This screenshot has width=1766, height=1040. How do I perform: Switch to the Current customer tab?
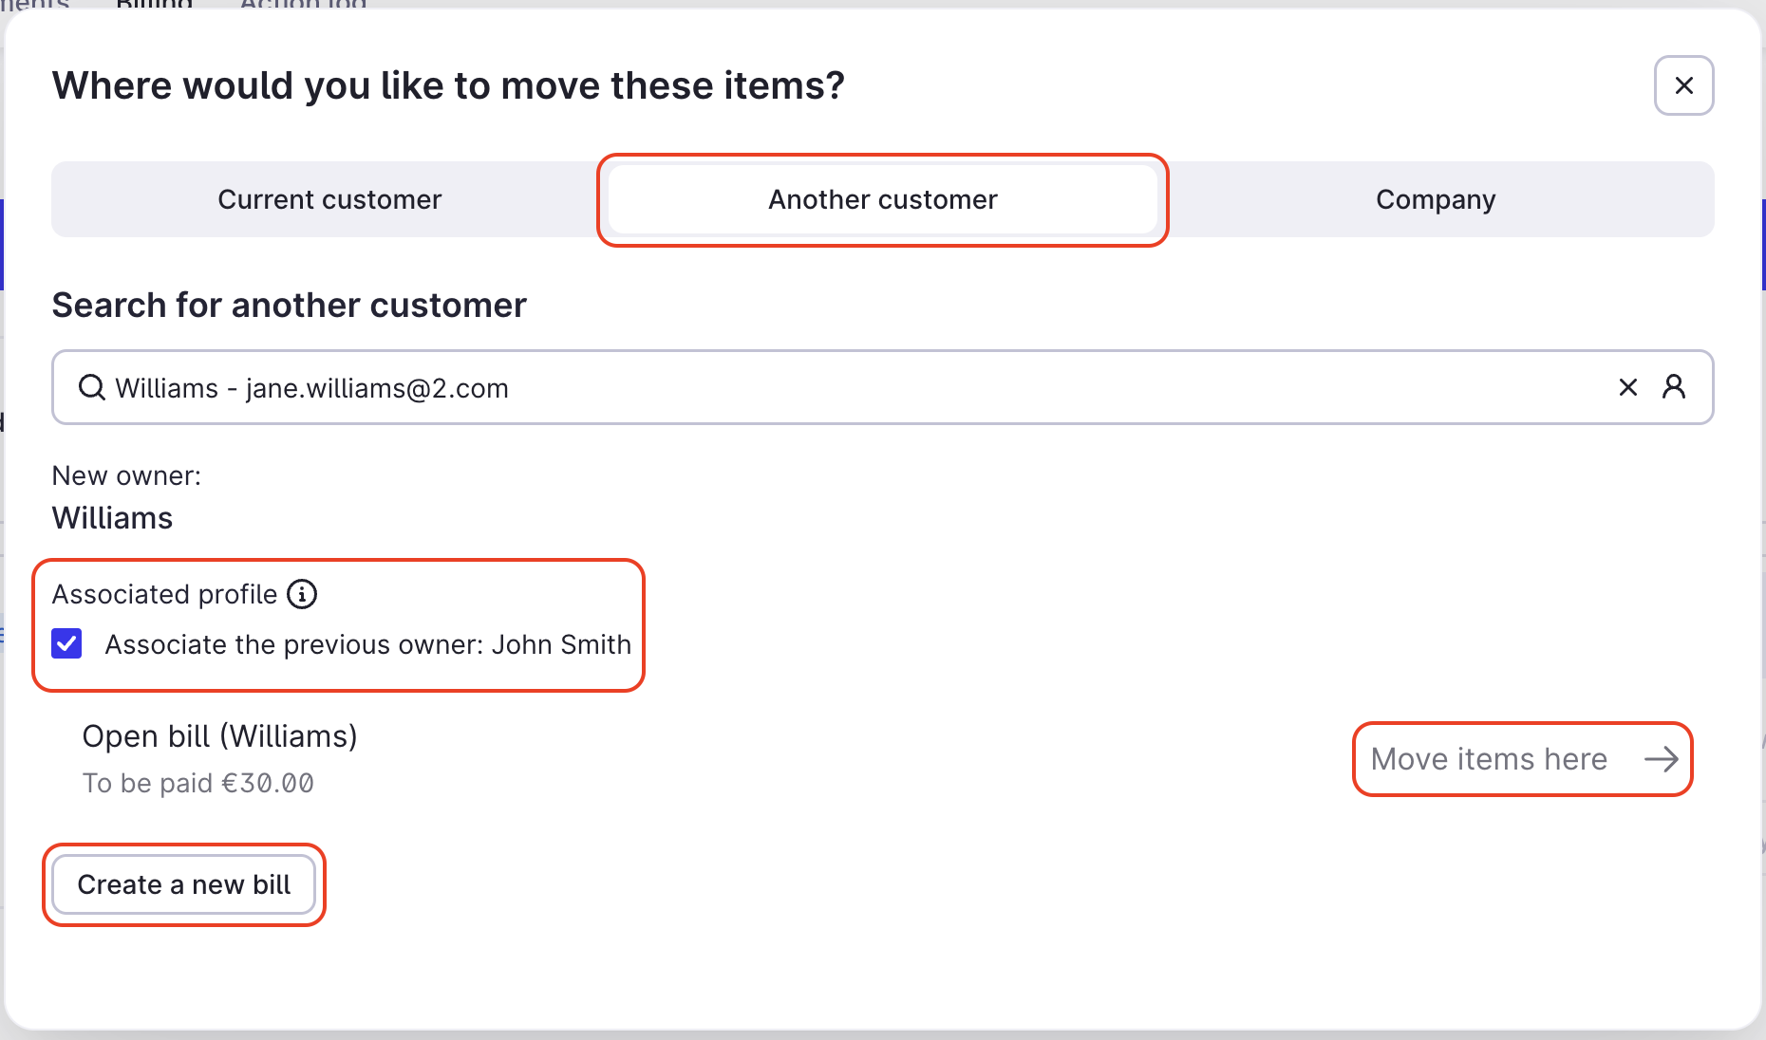[329, 199]
